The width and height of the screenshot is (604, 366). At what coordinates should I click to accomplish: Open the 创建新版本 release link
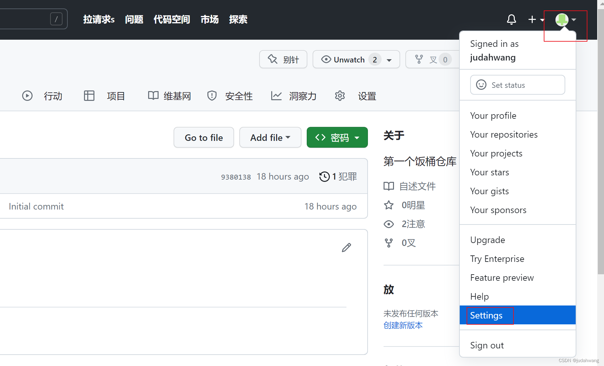point(403,325)
